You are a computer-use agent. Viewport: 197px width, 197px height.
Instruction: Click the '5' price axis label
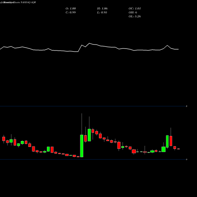pos(186,106)
